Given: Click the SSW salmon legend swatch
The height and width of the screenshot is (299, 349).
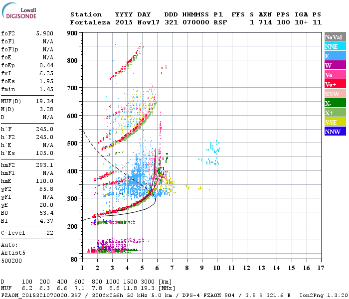Looking at the screenshot, I should pos(335,94).
